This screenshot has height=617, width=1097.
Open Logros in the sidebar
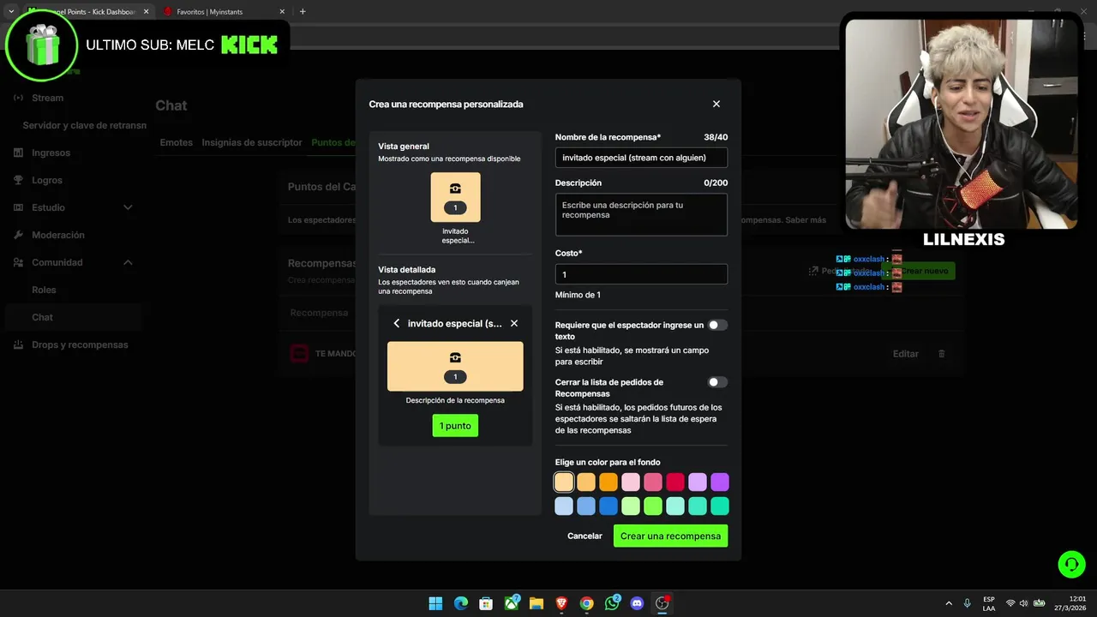tap(47, 180)
